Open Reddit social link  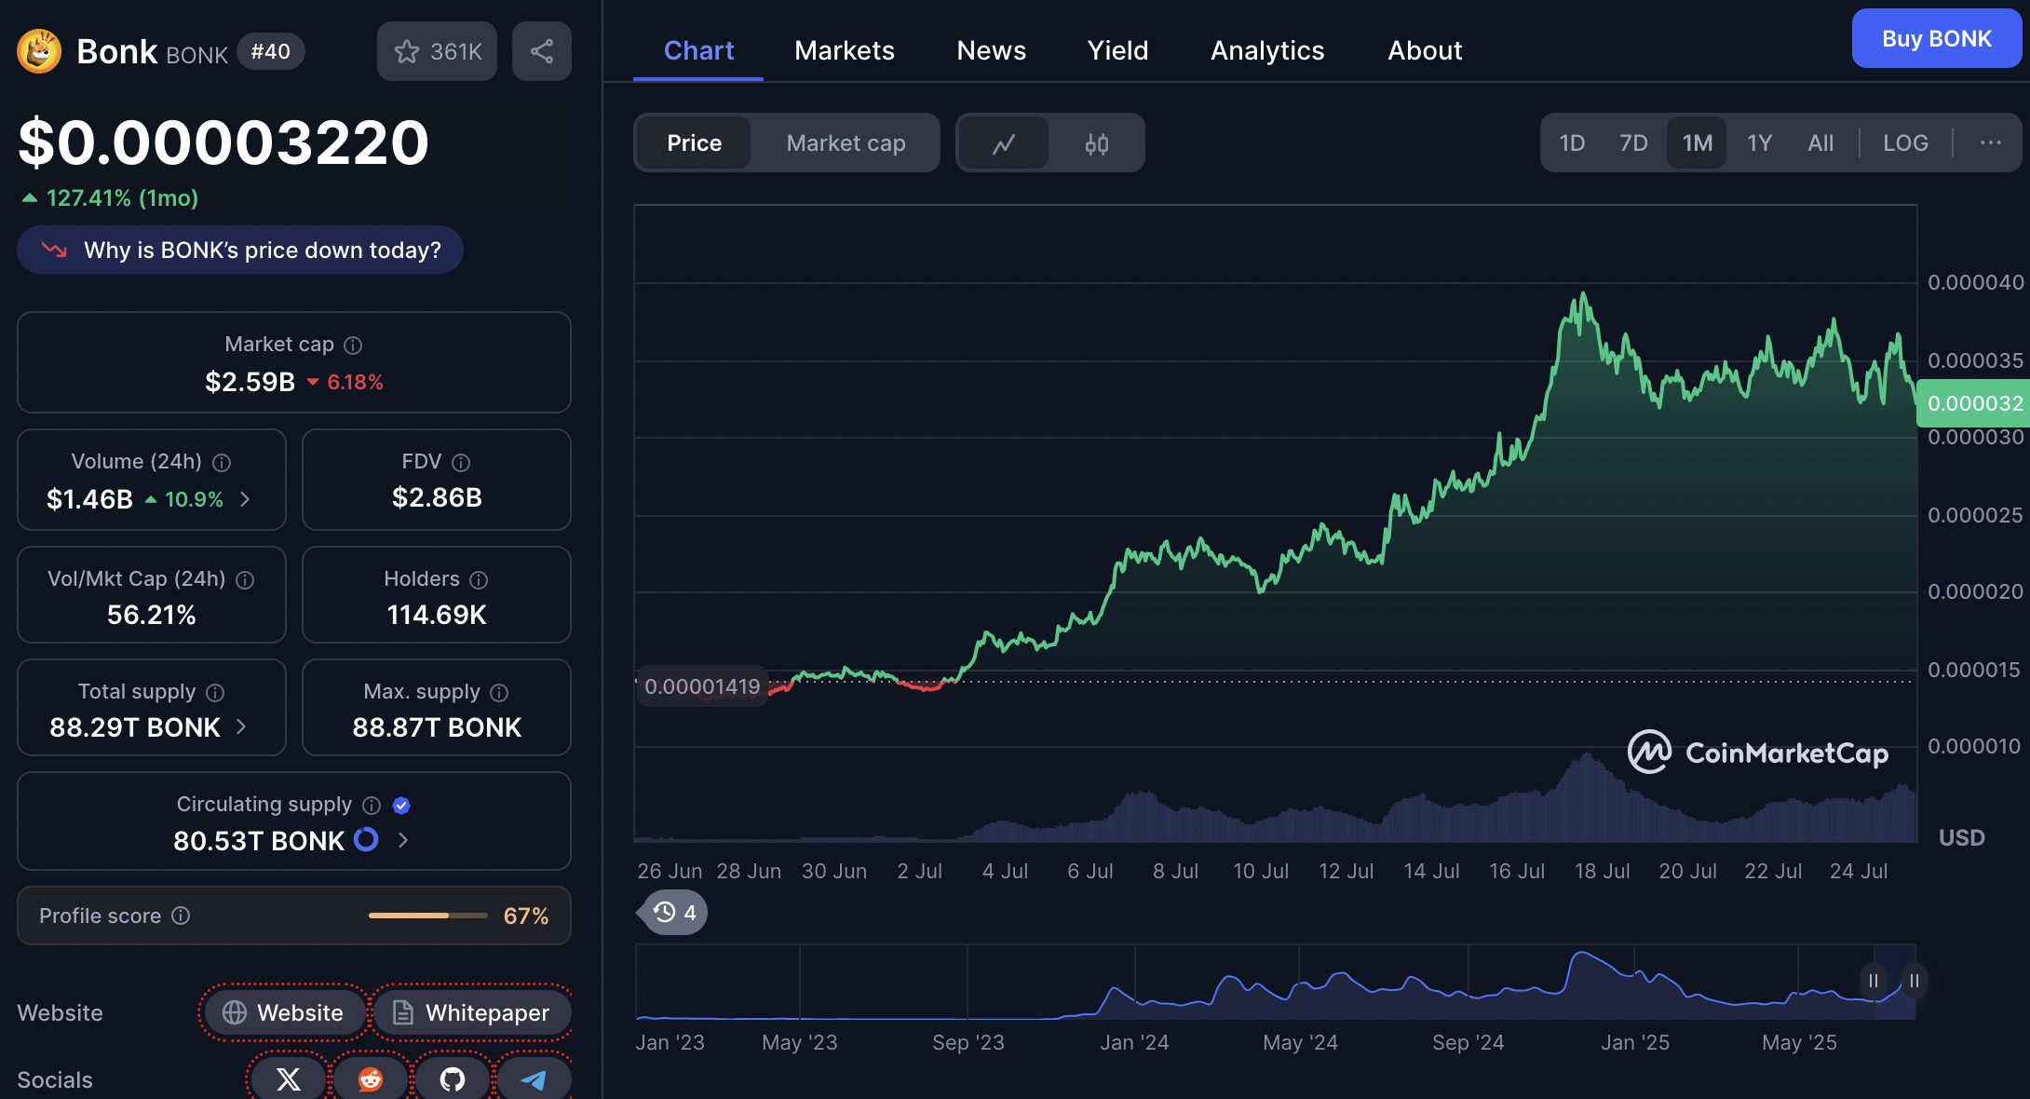coord(371,1079)
